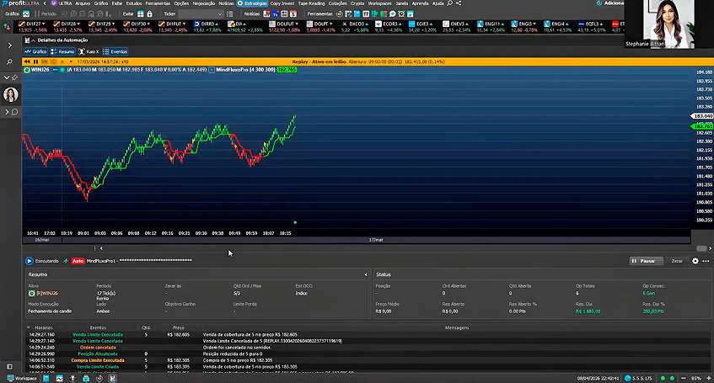Open the DI1F27 ticker dropdown

(x=43, y=24)
